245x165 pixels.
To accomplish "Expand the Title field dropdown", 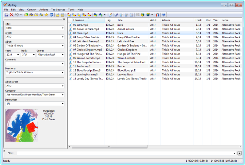I will click(62, 28).
